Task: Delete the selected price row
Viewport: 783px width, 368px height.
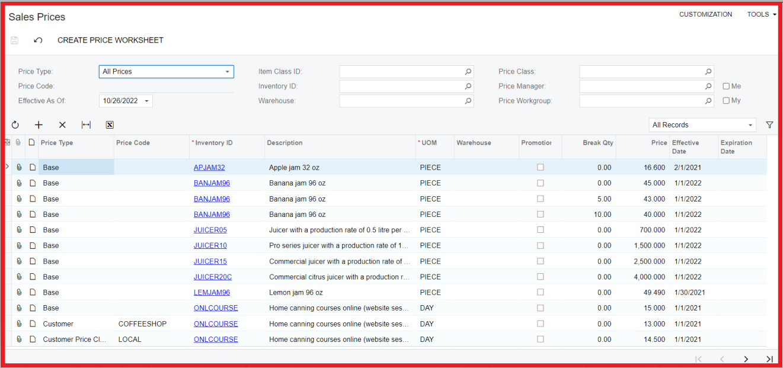Action: click(62, 124)
